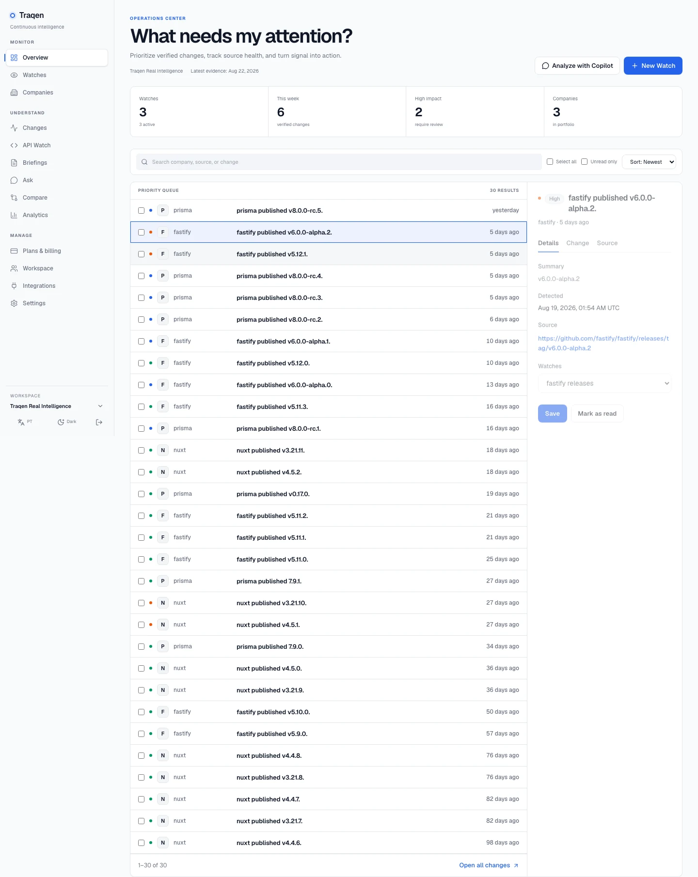Click the Traqen logo icon
This screenshot has height=877, width=698.
point(13,16)
